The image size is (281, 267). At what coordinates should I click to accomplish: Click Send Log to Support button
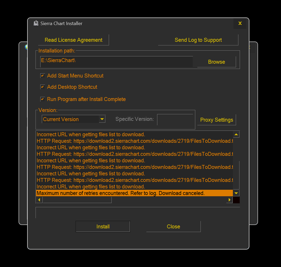tap(198, 40)
